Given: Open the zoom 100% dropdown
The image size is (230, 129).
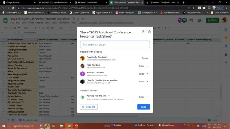Looking at the screenshot, I should coord(28,28).
